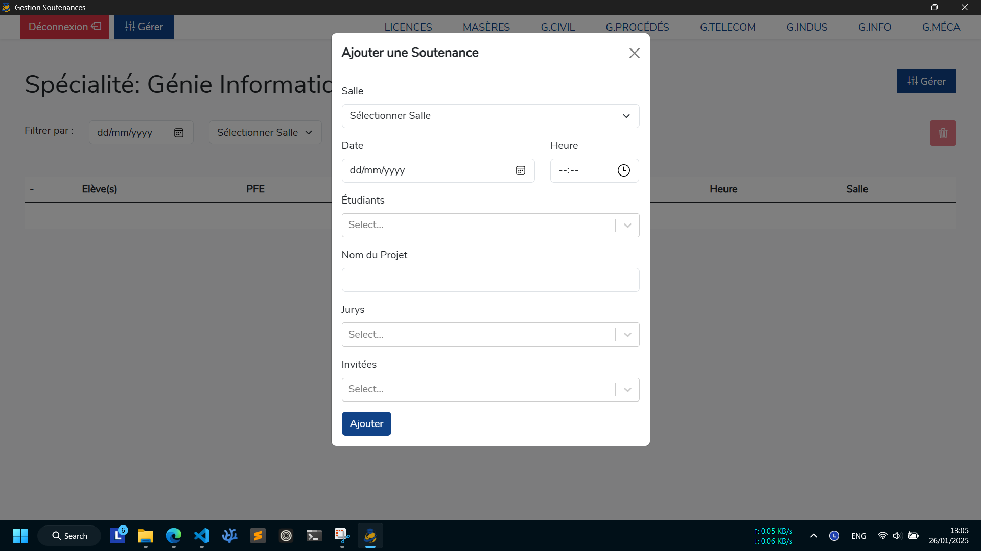The height and width of the screenshot is (551, 981).
Task: Click the Elève(s) column header
Action: click(100, 189)
